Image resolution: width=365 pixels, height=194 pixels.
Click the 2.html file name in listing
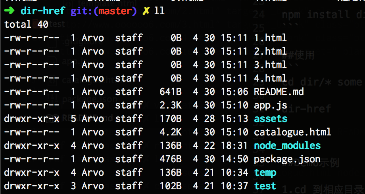tap(270, 51)
